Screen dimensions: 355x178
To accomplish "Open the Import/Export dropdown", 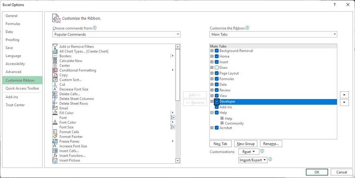I will (253, 160).
